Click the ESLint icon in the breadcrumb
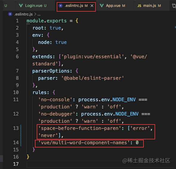Viewport: 176px width, 169px height. (10, 14)
